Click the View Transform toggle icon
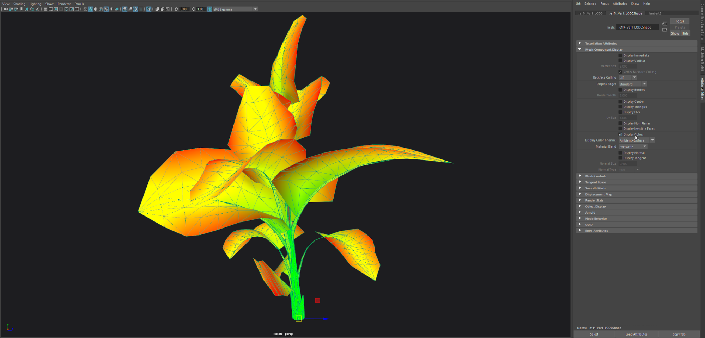705x338 pixels. (x=210, y=9)
